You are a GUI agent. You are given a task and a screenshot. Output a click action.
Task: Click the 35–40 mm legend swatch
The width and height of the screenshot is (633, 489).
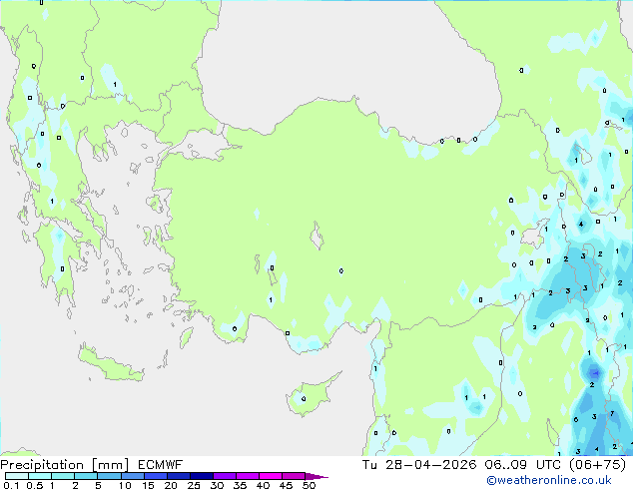coord(247,476)
